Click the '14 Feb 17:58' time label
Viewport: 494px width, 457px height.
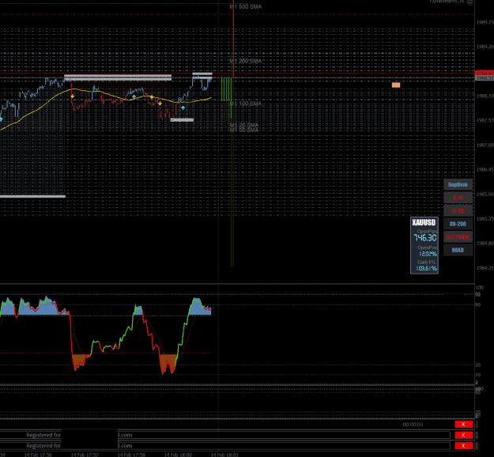pos(131,455)
